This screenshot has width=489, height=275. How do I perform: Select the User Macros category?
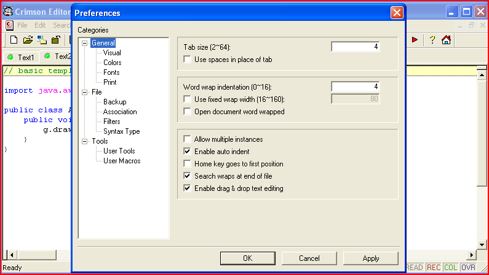[x=122, y=161]
